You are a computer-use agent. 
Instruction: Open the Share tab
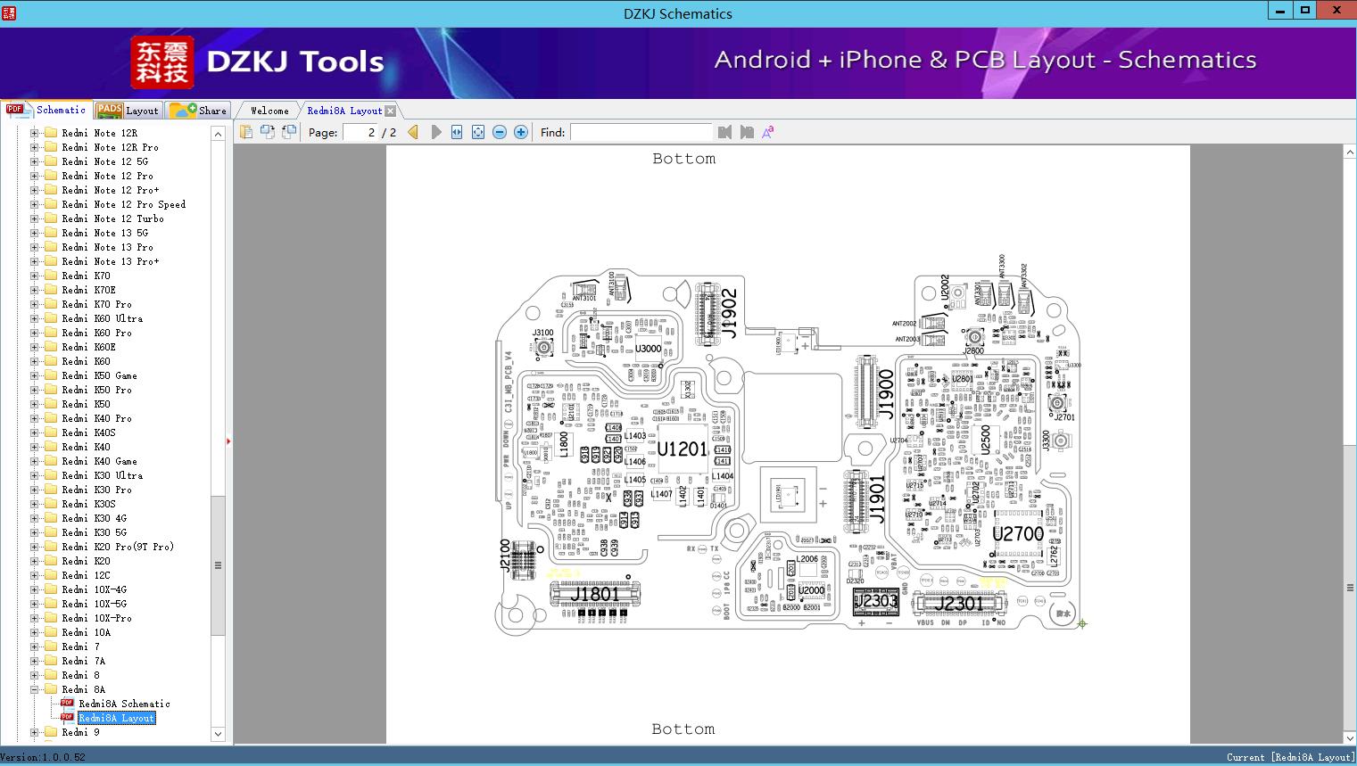point(199,111)
